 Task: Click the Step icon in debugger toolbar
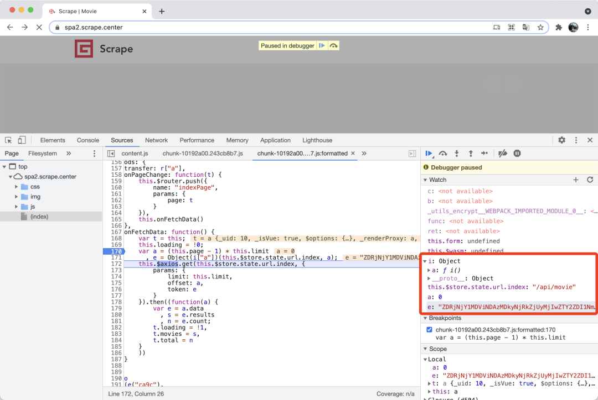click(x=484, y=154)
